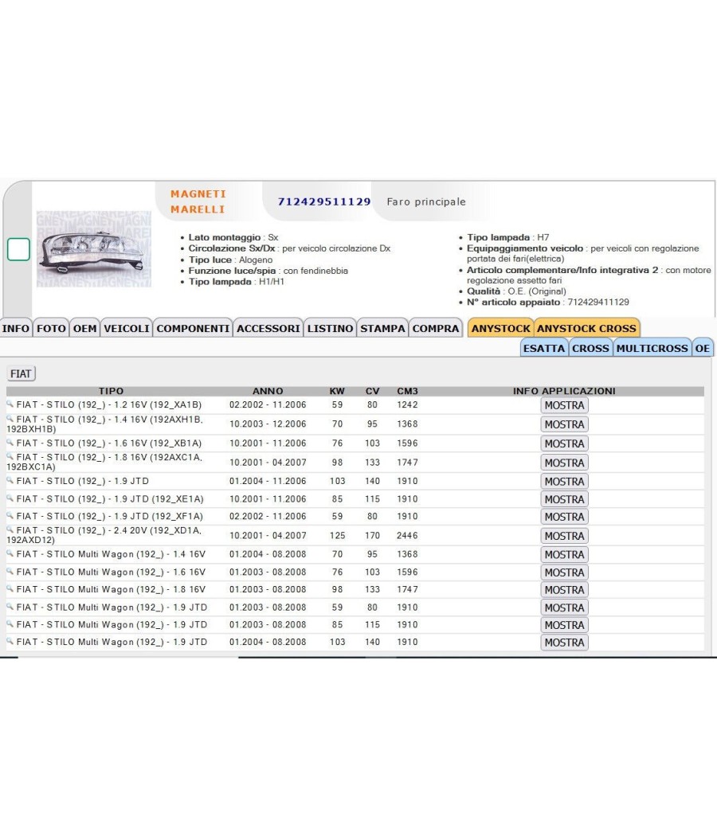717x836 pixels.
Task: Open the OEM tab
Action: click(x=84, y=328)
